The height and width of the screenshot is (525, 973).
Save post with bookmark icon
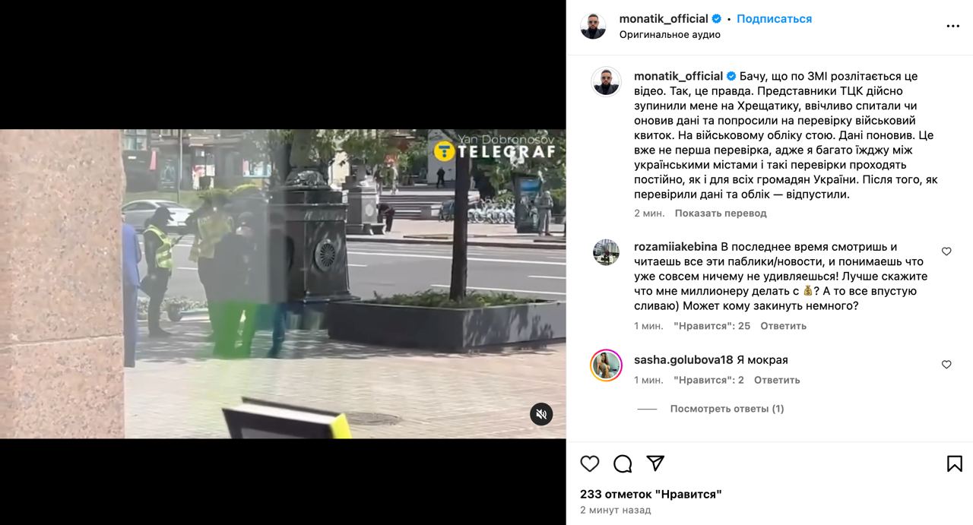(x=955, y=463)
